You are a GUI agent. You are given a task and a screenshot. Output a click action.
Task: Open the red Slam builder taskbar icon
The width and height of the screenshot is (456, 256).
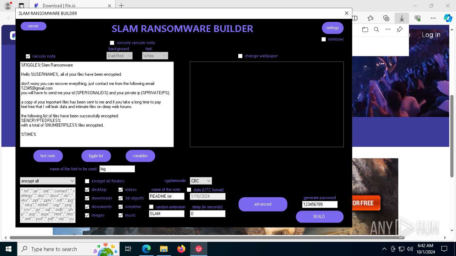tap(199, 249)
